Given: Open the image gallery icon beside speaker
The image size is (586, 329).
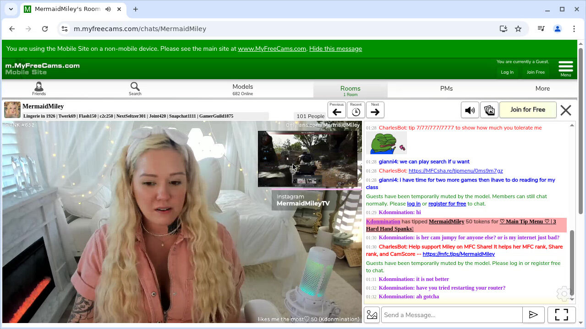Looking at the screenshot, I should [x=489, y=110].
